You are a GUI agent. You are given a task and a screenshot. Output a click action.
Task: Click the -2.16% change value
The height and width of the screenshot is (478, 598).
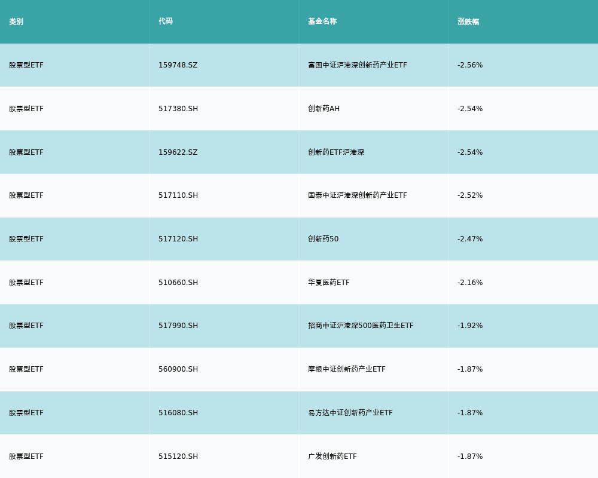point(470,283)
